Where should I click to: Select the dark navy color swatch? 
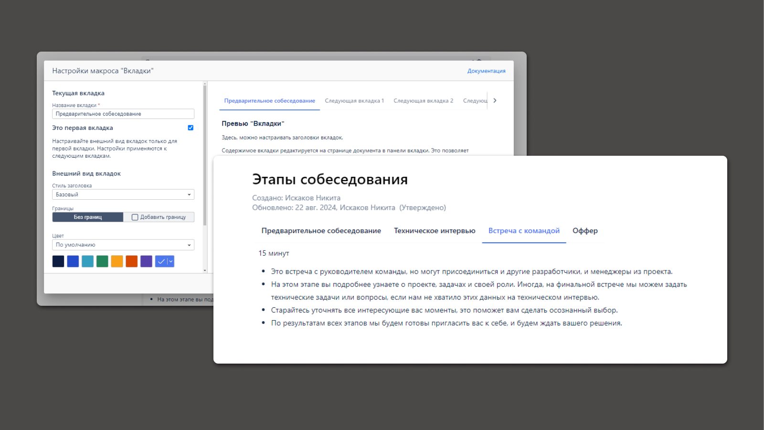point(58,261)
